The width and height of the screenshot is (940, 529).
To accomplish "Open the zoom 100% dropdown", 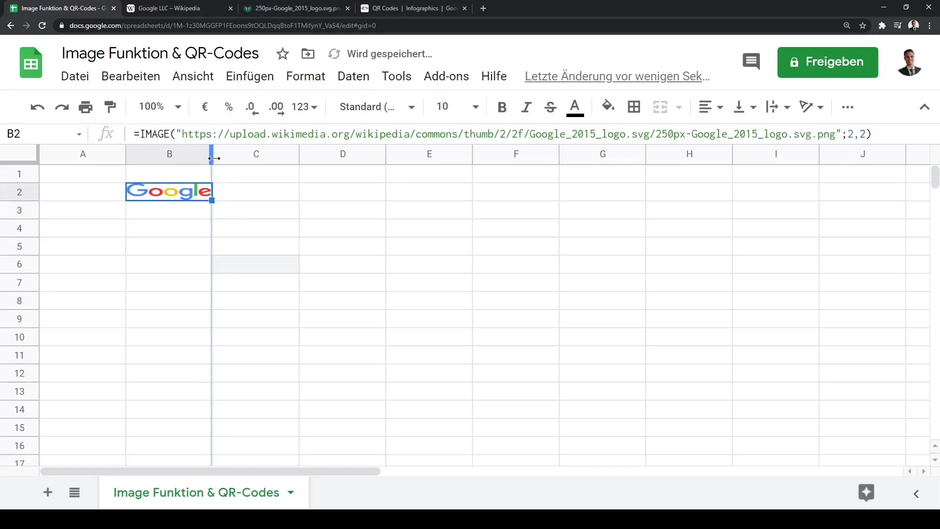I will click(x=160, y=107).
